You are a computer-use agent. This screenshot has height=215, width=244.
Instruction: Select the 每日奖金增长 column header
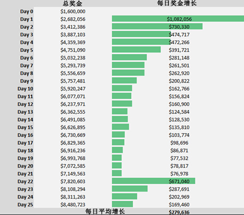pos(177,3)
